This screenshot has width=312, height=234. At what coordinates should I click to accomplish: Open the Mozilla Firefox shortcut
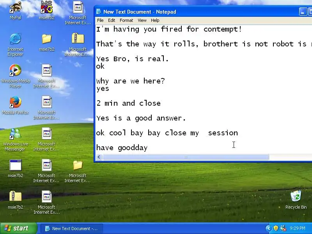click(x=15, y=105)
